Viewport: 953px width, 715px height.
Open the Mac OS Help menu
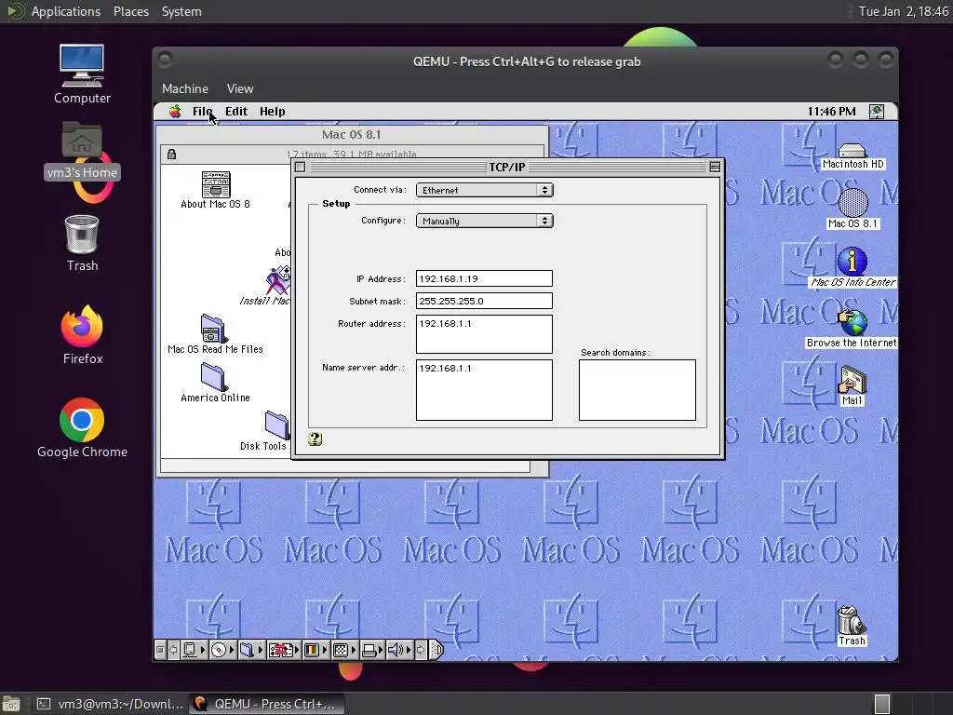(273, 112)
